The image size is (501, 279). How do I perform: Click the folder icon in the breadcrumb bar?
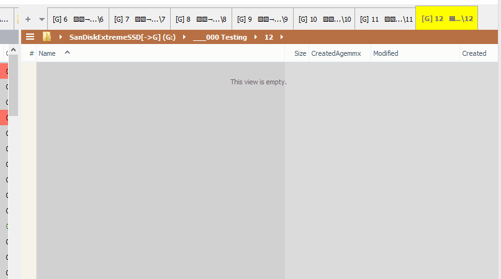47,37
